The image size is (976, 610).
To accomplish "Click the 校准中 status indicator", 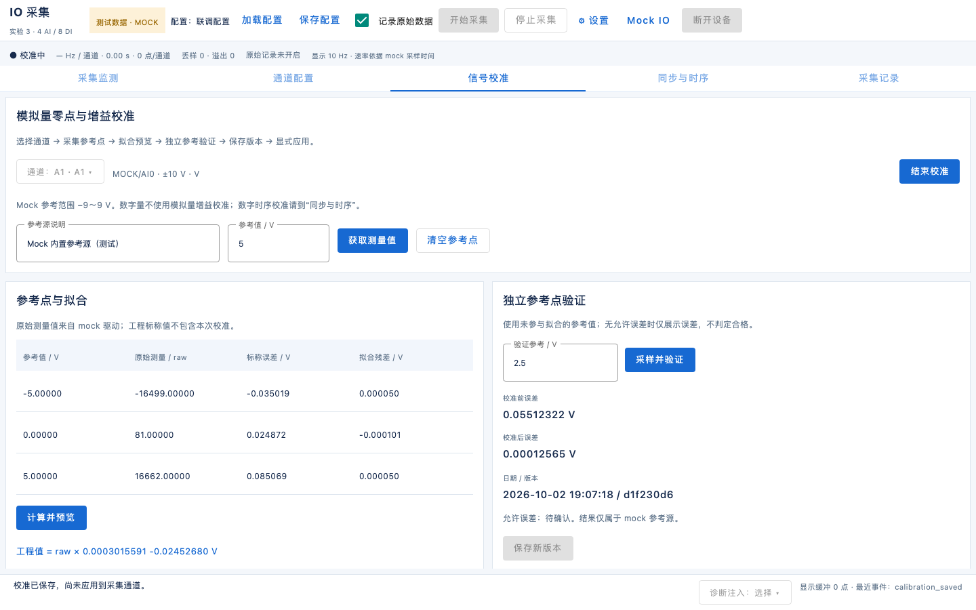I will point(28,56).
